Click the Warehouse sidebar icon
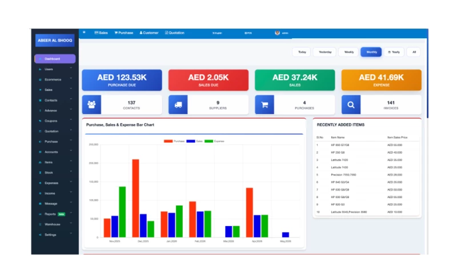457x274 pixels. point(40,224)
